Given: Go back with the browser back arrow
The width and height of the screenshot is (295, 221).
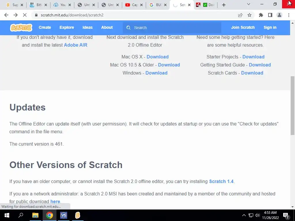Looking at the screenshot, I should (x=6, y=15).
